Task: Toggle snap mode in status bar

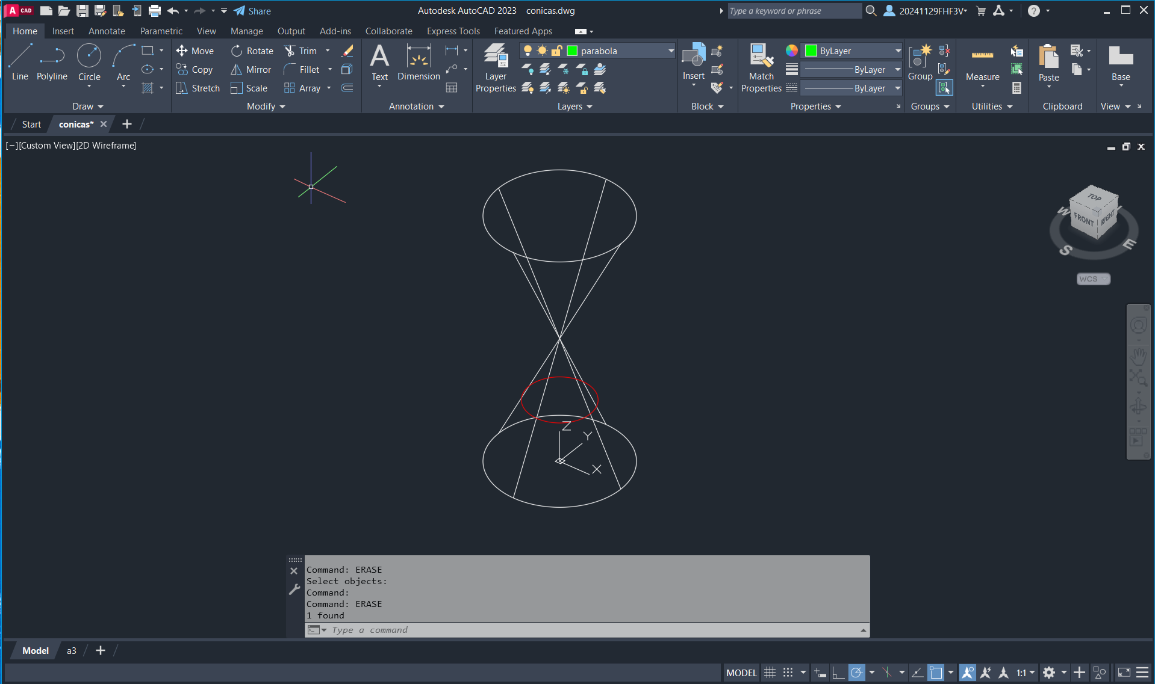Action: pyautogui.click(x=788, y=673)
